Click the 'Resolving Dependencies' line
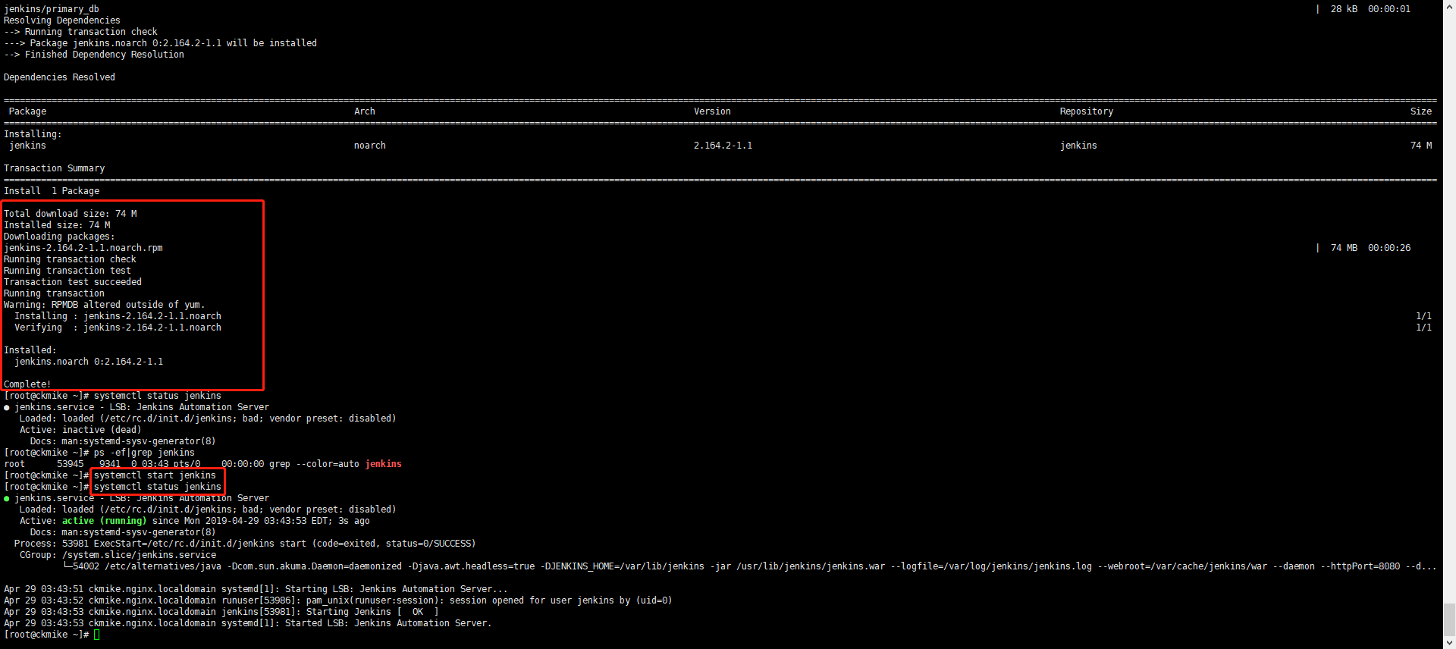 coord(62,20)
